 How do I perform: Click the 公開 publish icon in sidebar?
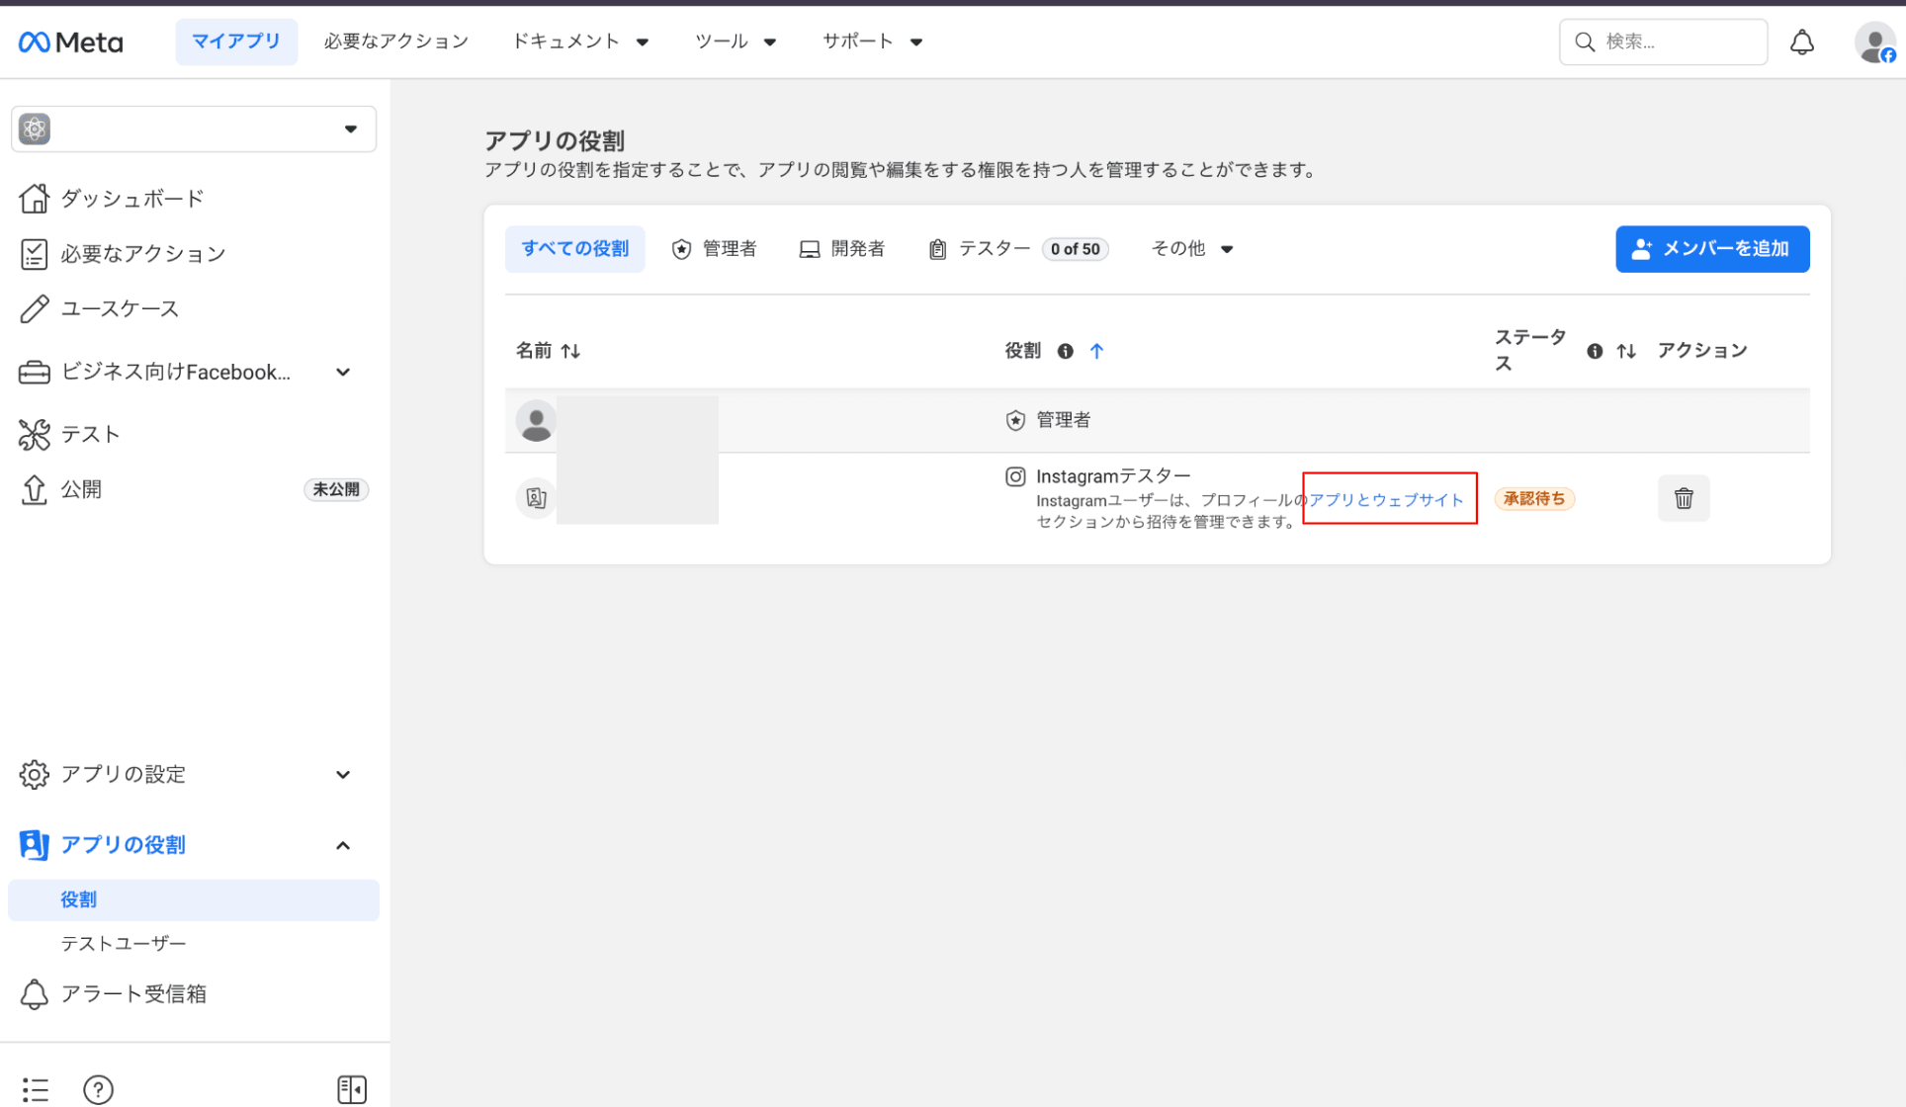pyautogui.click(x=35, y=488)
